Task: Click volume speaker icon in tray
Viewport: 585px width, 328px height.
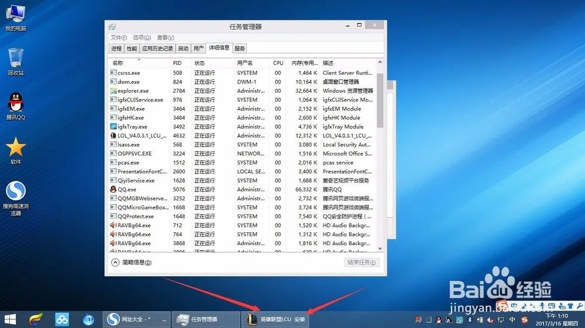Action: tap(490, 320)
